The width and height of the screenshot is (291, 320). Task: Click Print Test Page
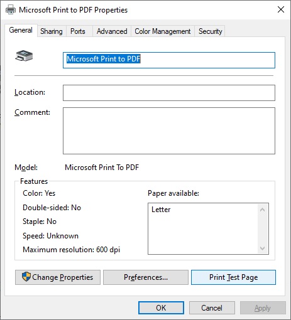coord(233,277)
